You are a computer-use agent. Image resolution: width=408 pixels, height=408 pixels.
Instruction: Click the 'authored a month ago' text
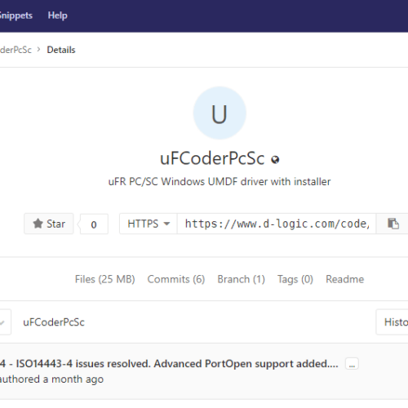pos(51,379)
